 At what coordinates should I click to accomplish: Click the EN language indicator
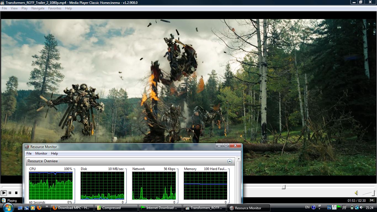tap(307, 207)
